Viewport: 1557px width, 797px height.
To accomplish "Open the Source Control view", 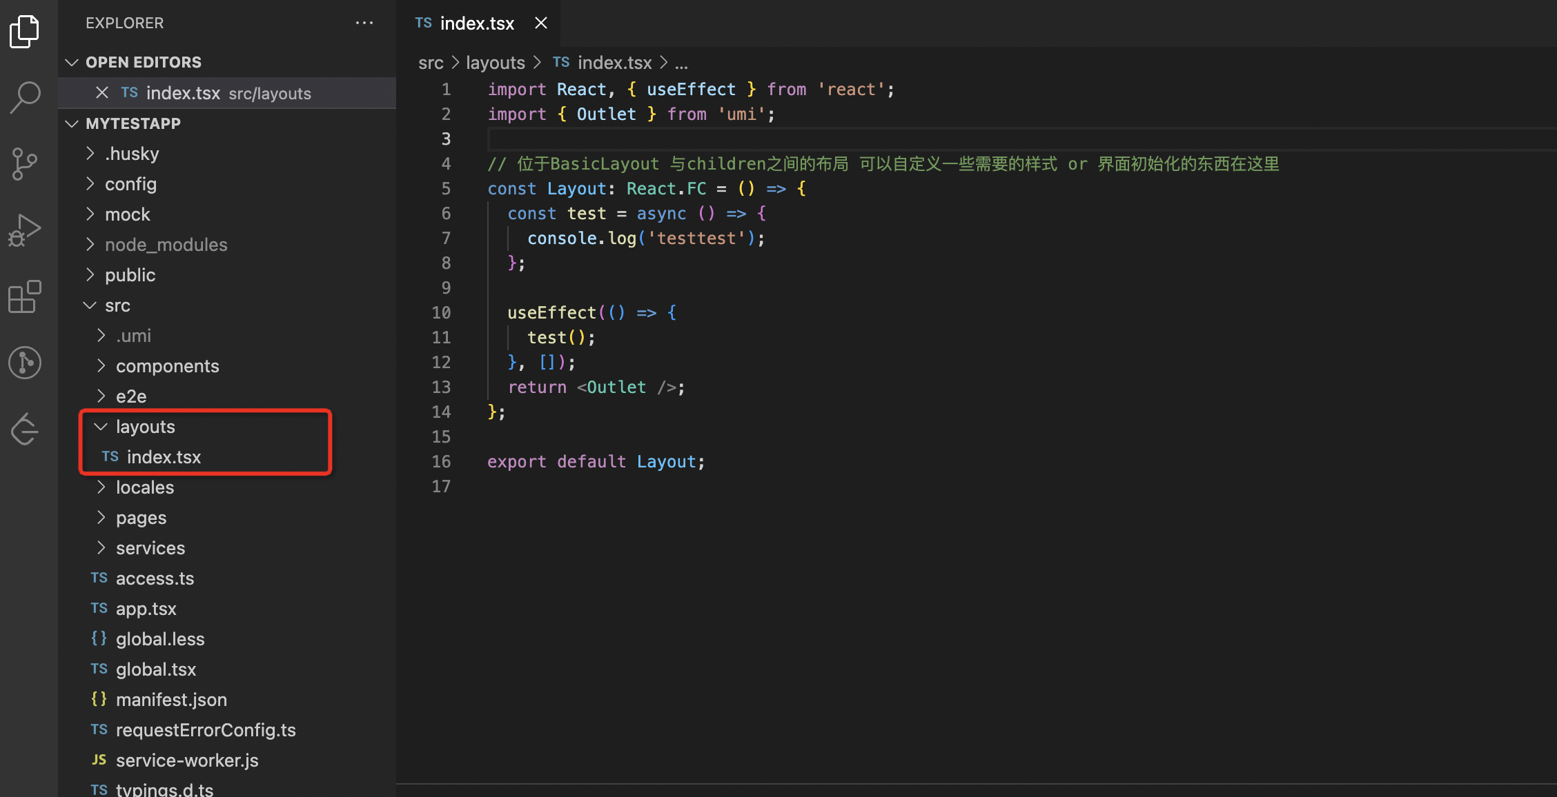I will coord(25,163).
